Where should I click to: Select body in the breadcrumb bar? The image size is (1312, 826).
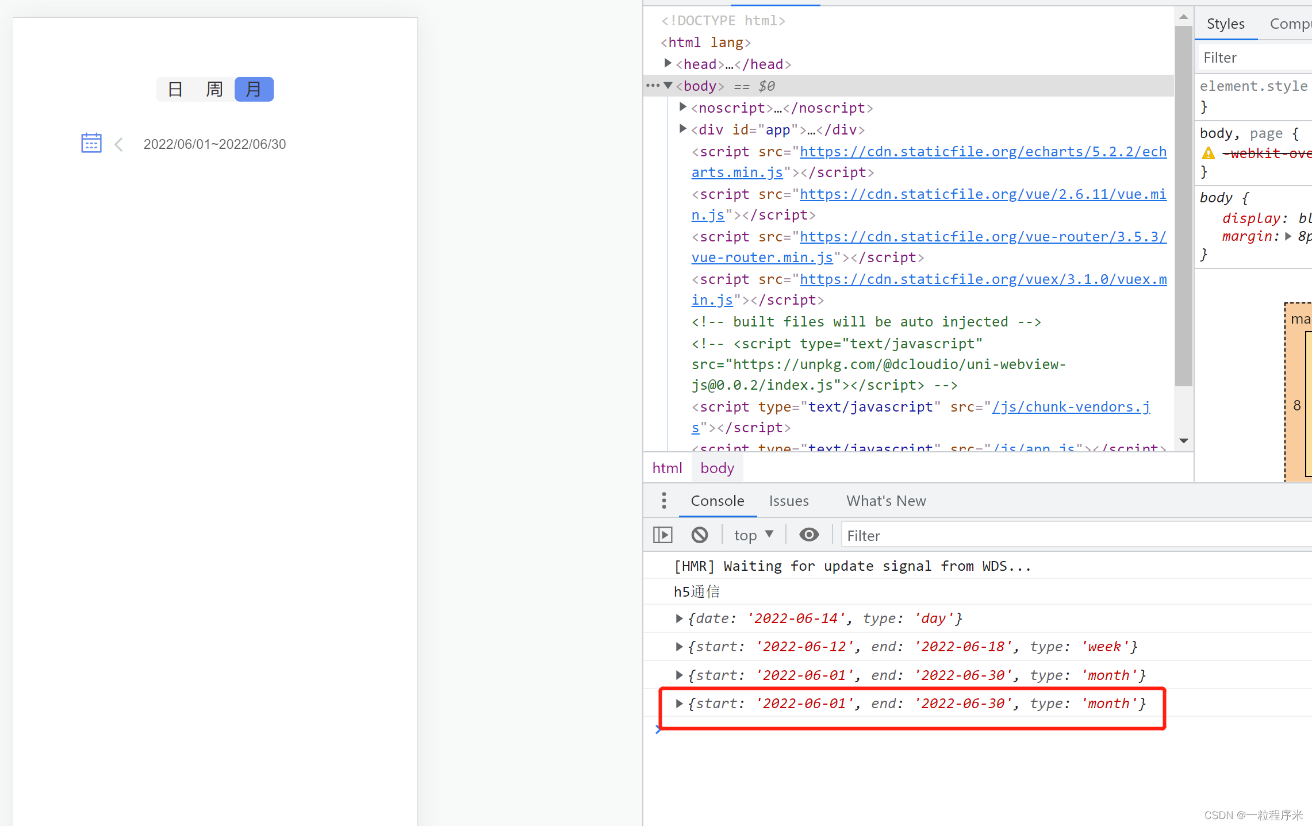(x=717, y=468)
